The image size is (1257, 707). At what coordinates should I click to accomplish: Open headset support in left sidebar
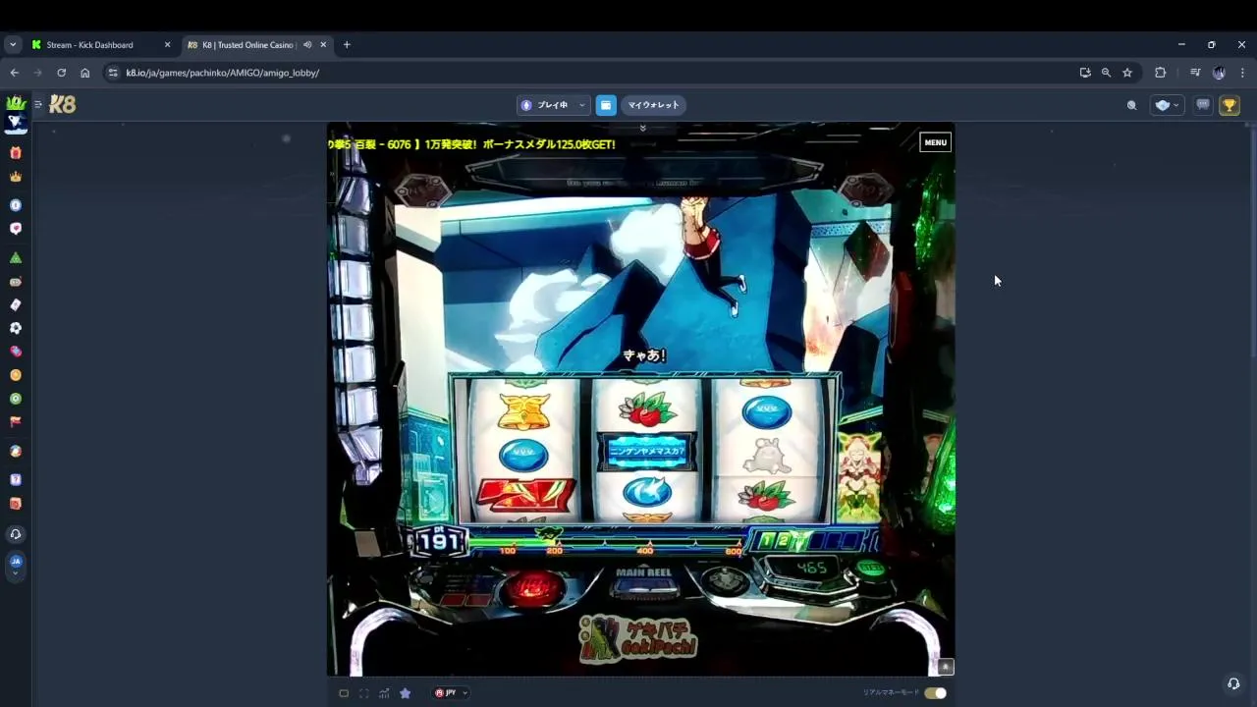click(x=16, y=534)
